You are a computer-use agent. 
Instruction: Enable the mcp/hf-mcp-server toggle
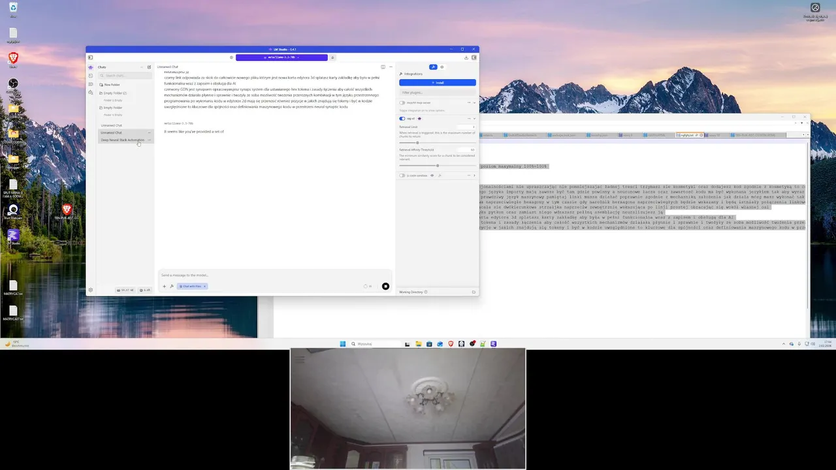click(x=402, y=102)
